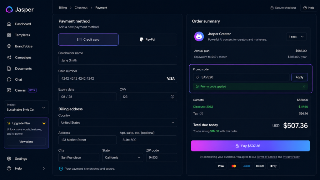Click the City field
Image resolution: width=320 pixels, height=180 pixels.
point(79,157)
